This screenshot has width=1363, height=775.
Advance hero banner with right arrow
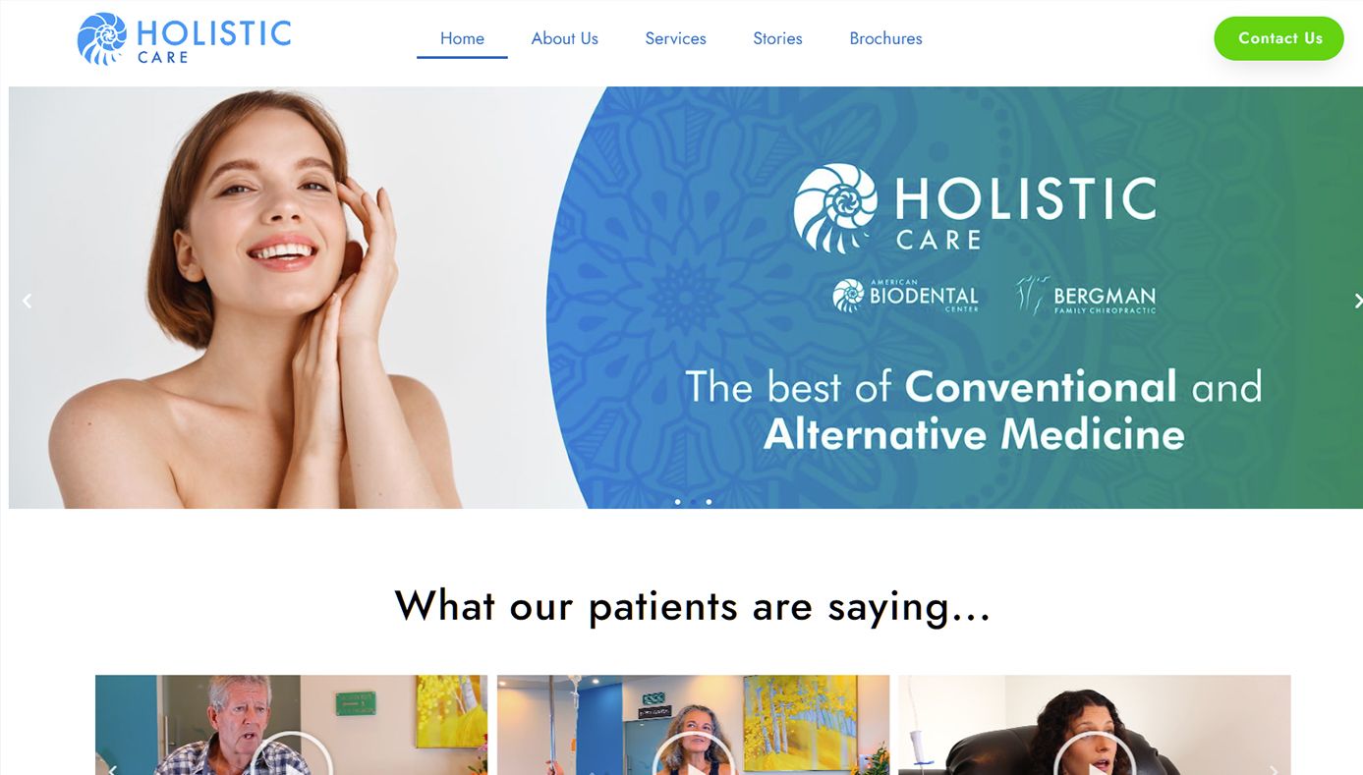coord(1357,302)
